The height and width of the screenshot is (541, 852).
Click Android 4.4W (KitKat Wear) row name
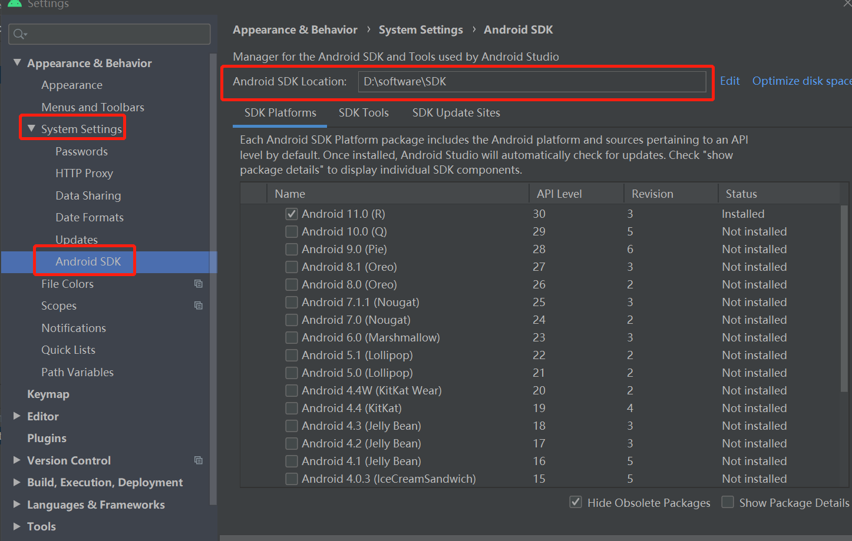[x=372, y=390]
